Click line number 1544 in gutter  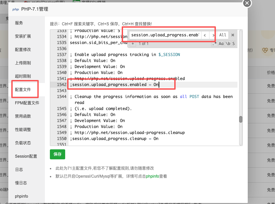point(62,97)
